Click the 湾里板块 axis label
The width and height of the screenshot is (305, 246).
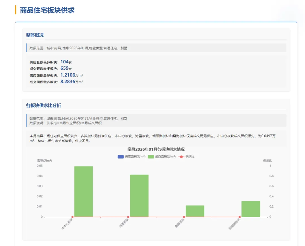[x=124, y=223]
